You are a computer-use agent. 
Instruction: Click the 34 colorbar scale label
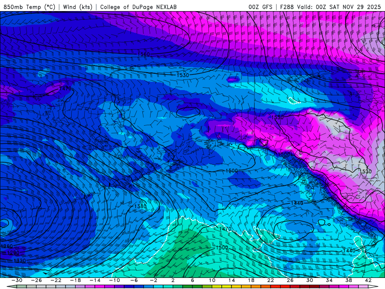coord(329,280)
